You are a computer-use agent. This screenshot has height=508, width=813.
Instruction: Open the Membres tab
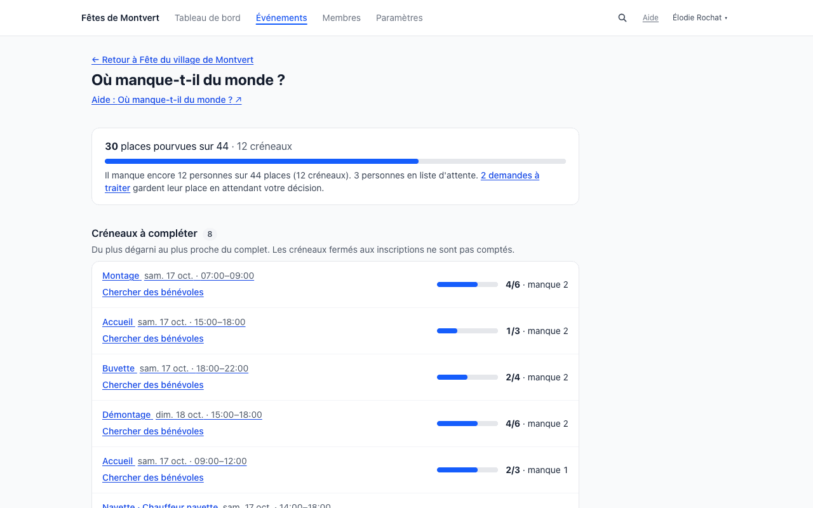pyautogui.click(x=342, y=18)
